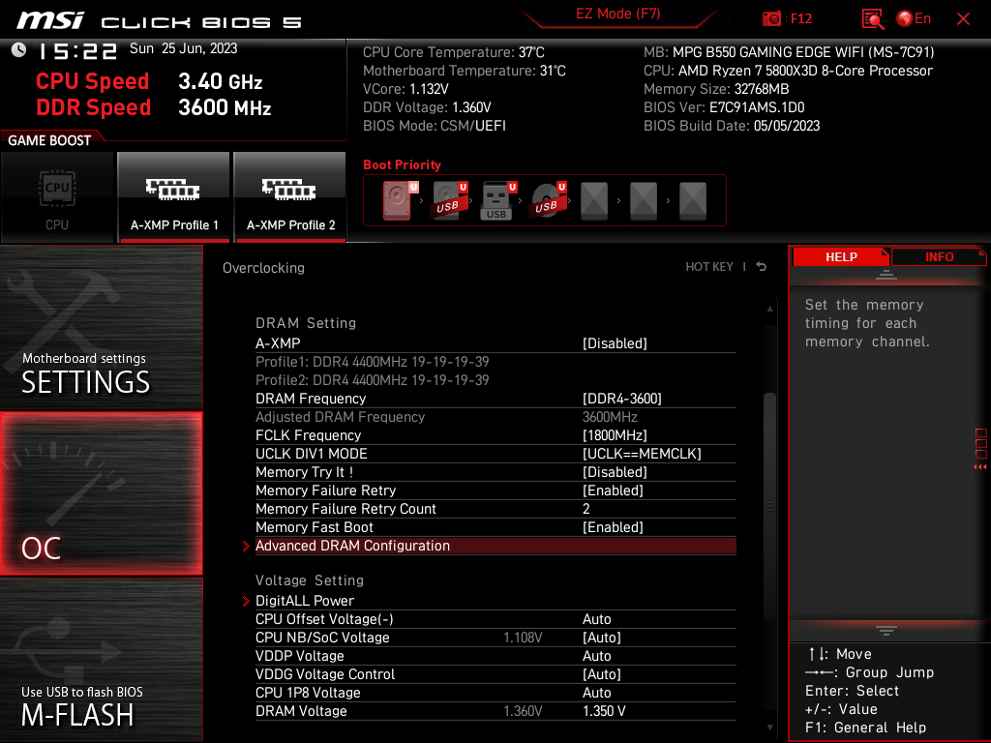The image size is (991, 743).
Task: Click the GAME BOOST label
Action: pos(49,140)
